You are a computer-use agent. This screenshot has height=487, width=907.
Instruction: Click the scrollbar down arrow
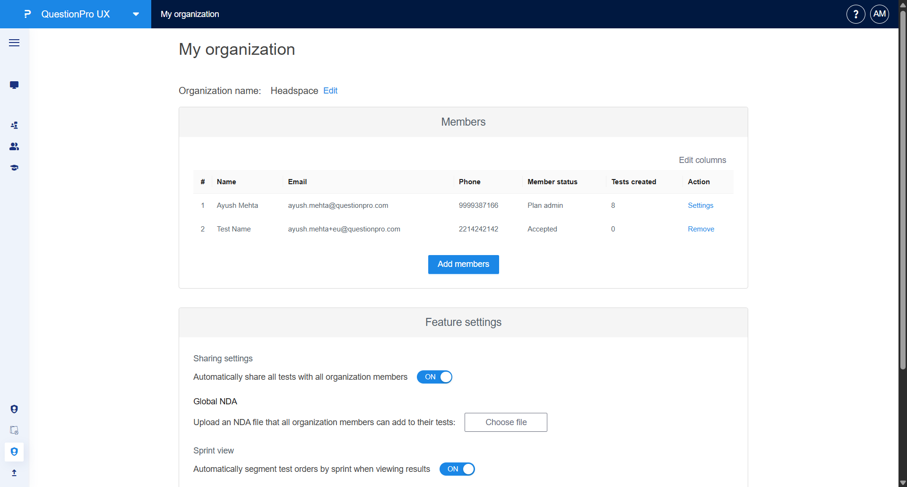(903, 483)
